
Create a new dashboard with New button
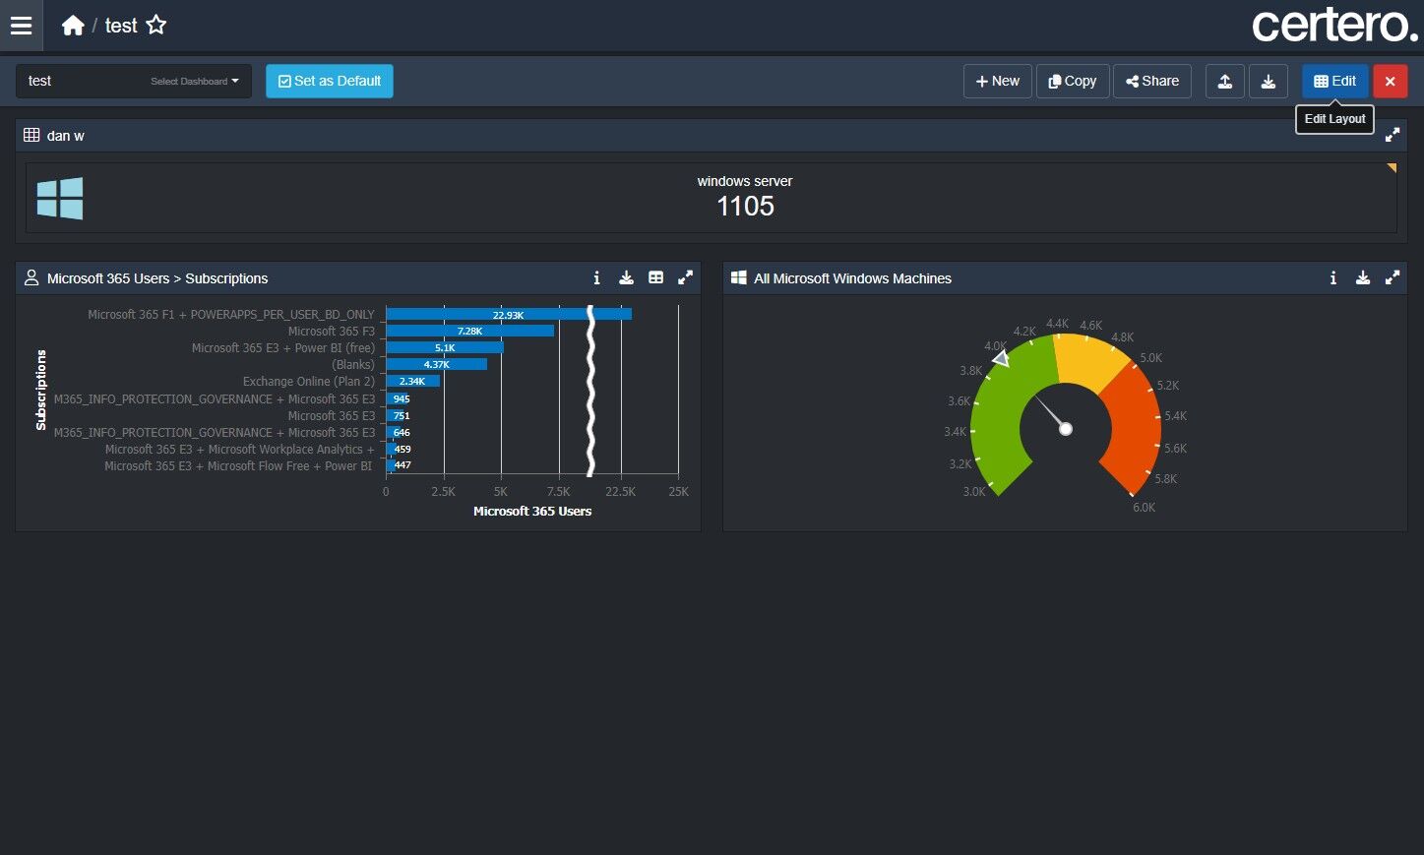[x=997, y=81]
